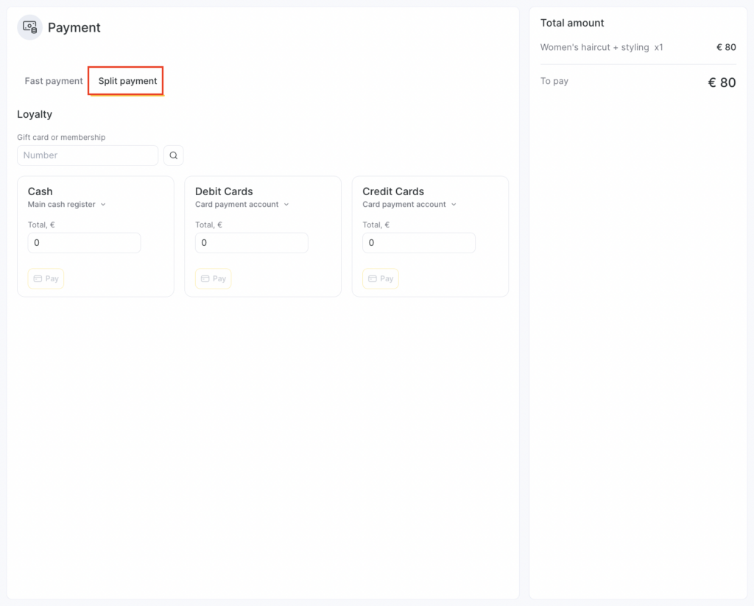
Task: Click the Total amount heading
Action: [572, 23]
